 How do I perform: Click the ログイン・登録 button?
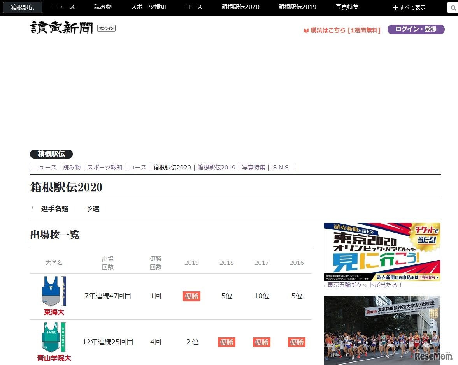tap(416, 29)
